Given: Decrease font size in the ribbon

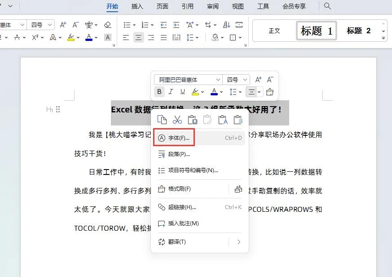Looking at the screenshot, I should coord(75,25).
